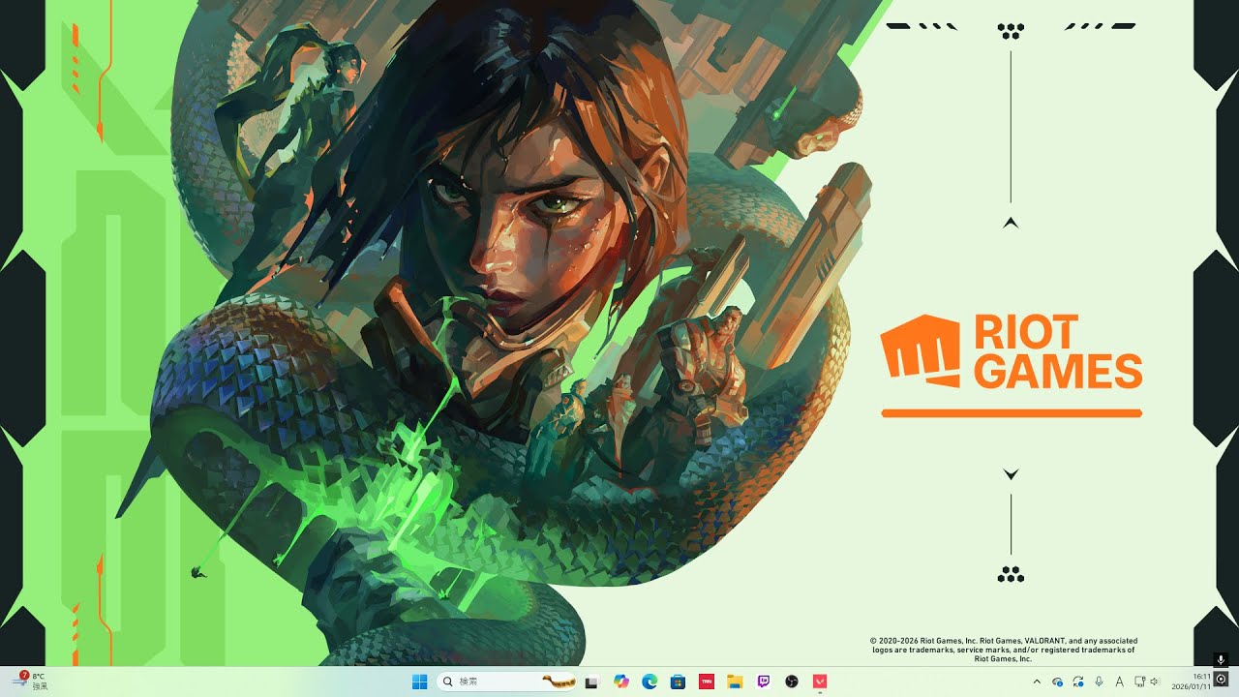
Task: Open OBS Studio from the taskbar
Action: click(x=792, y=682)
